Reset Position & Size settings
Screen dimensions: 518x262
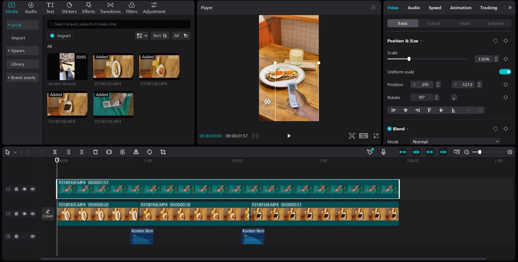tap(495, 41)
